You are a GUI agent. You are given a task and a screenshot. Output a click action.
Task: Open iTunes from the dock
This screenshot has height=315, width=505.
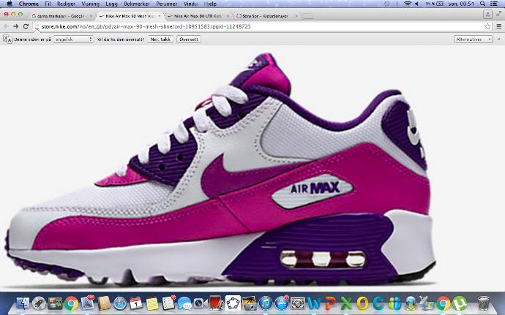pos(266,303)
